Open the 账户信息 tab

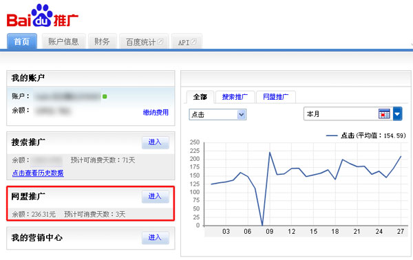click(x=64, y=41)
